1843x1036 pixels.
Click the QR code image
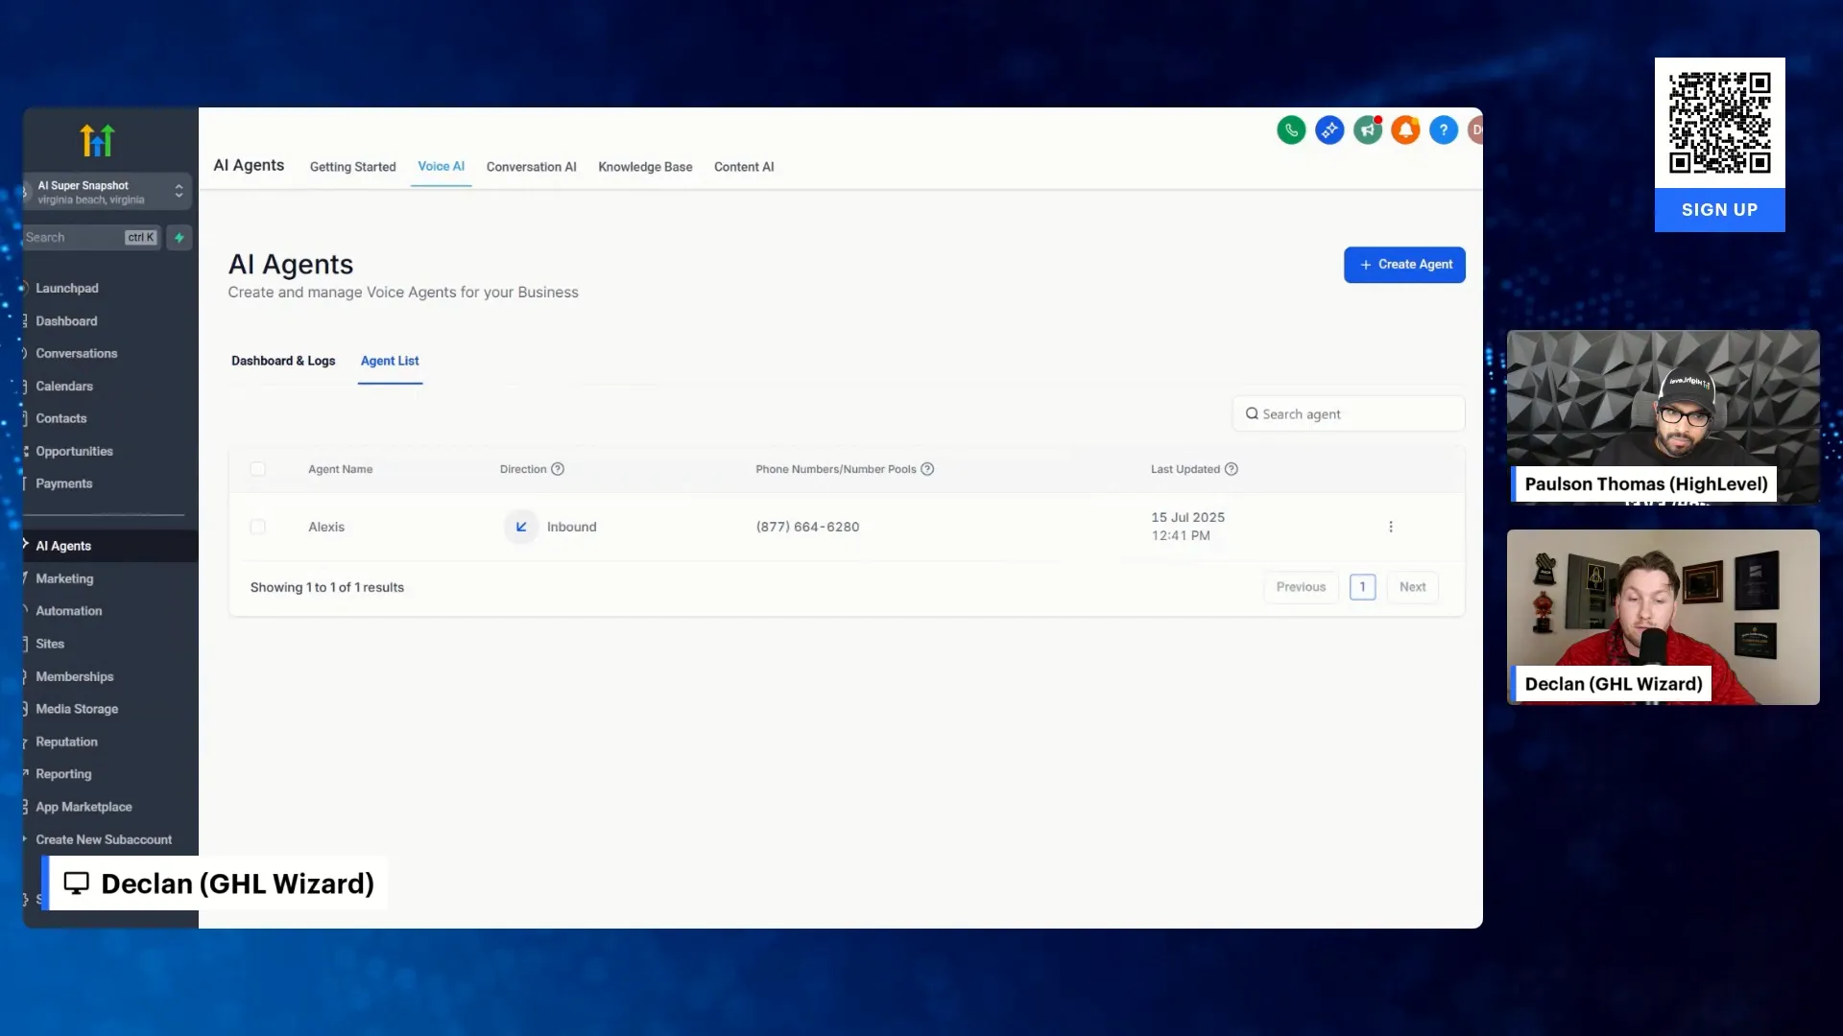tap(1720, 123)
